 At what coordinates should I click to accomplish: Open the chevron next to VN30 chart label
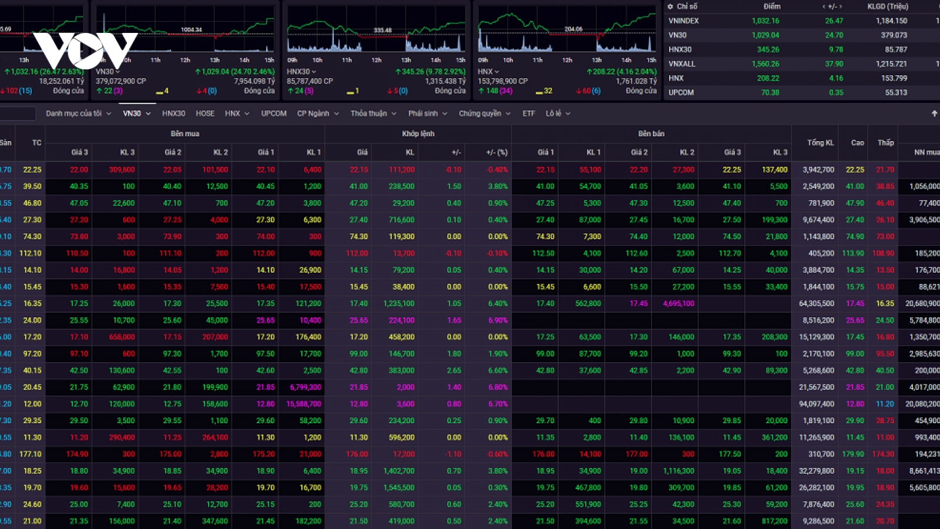click(x=117, y=72)
